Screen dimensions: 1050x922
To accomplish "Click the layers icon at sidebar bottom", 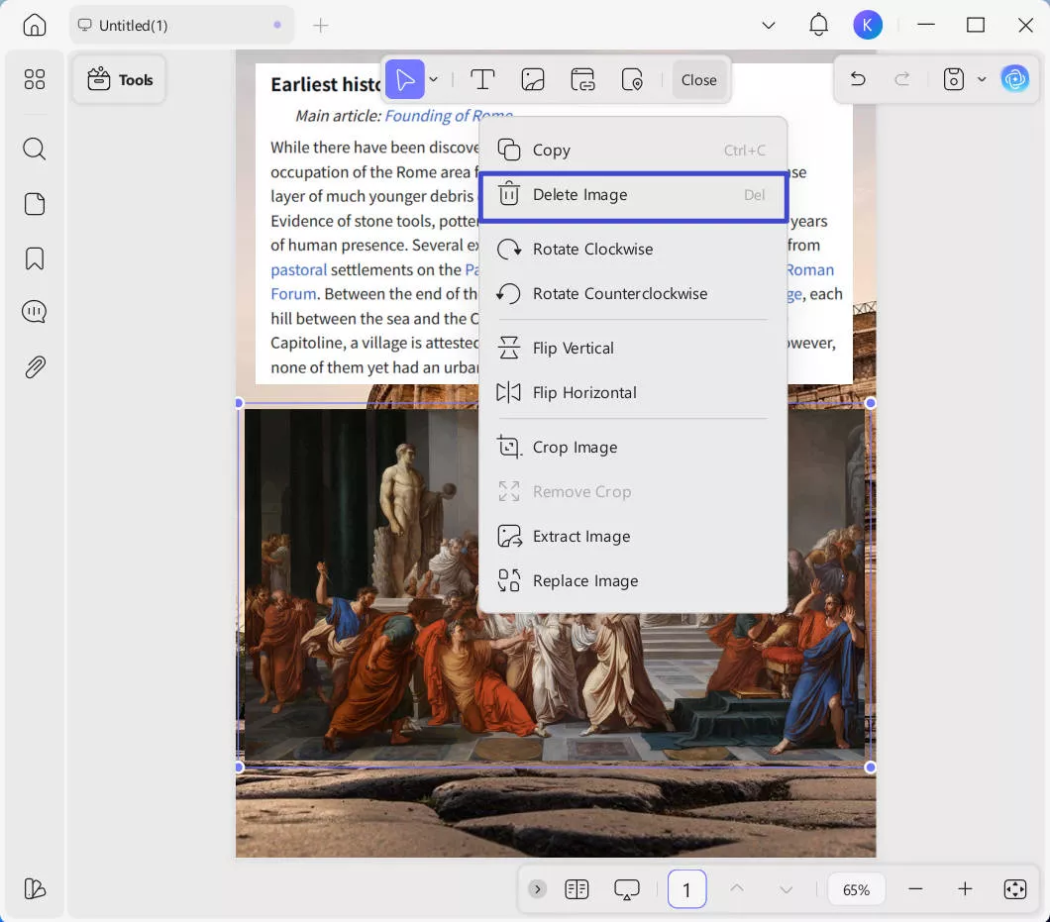I will [34, 888].
